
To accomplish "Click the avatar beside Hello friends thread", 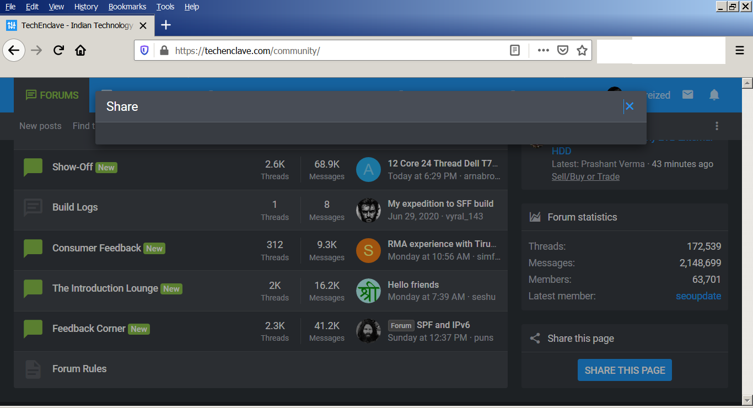I will 368,291.
